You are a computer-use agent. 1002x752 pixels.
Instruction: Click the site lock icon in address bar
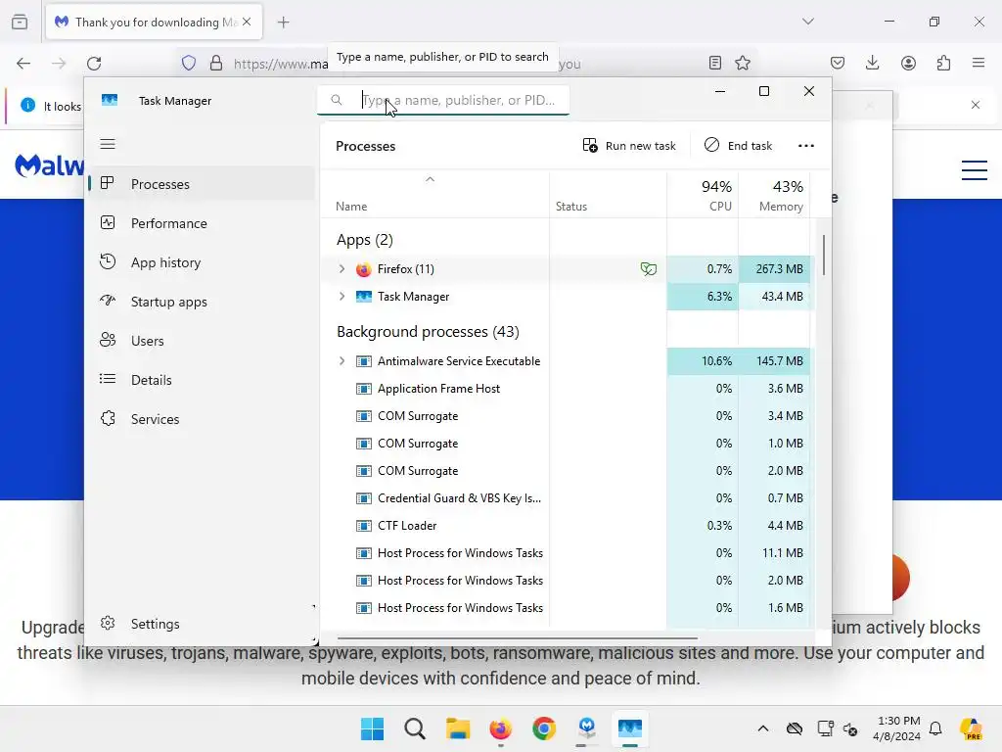[x=216, y=64]
